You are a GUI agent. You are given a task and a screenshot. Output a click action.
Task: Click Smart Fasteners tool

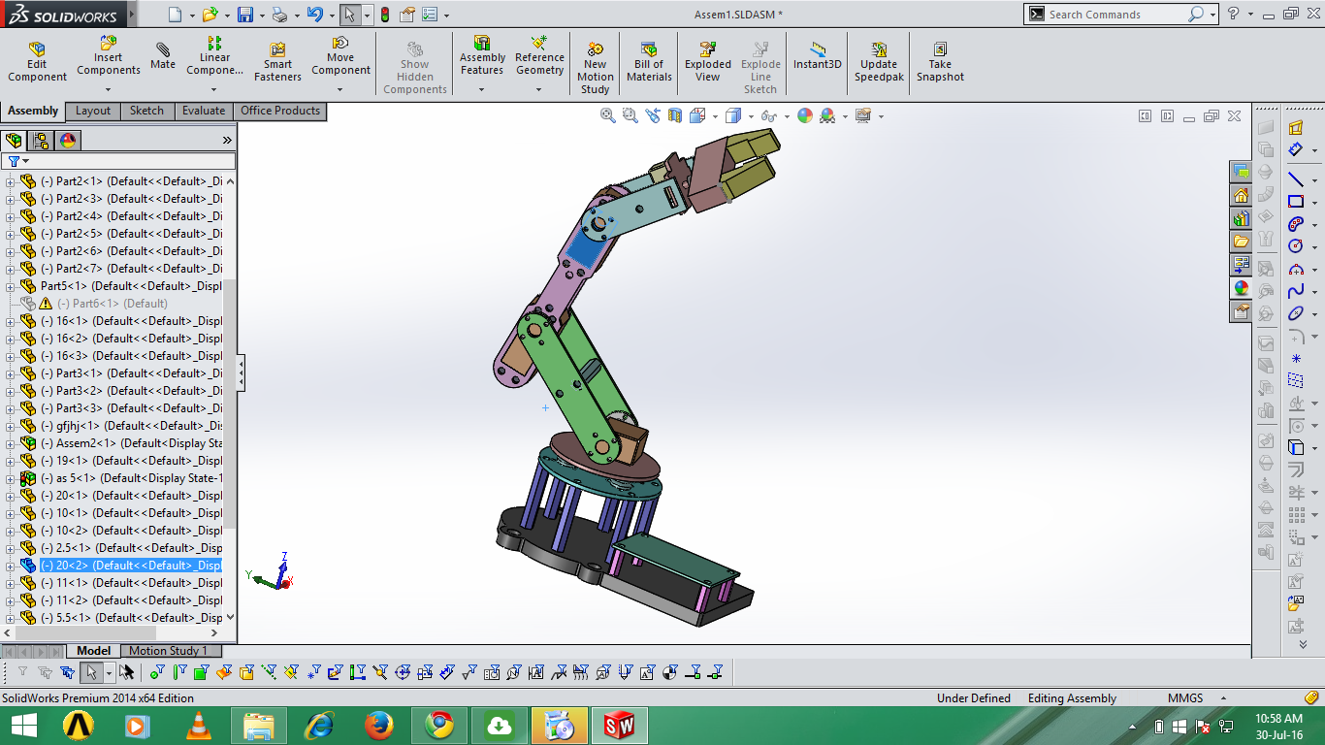(277, 63)
